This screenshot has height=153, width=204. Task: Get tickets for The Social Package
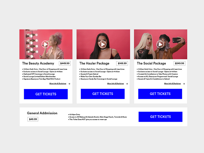[x=160, y=94]
